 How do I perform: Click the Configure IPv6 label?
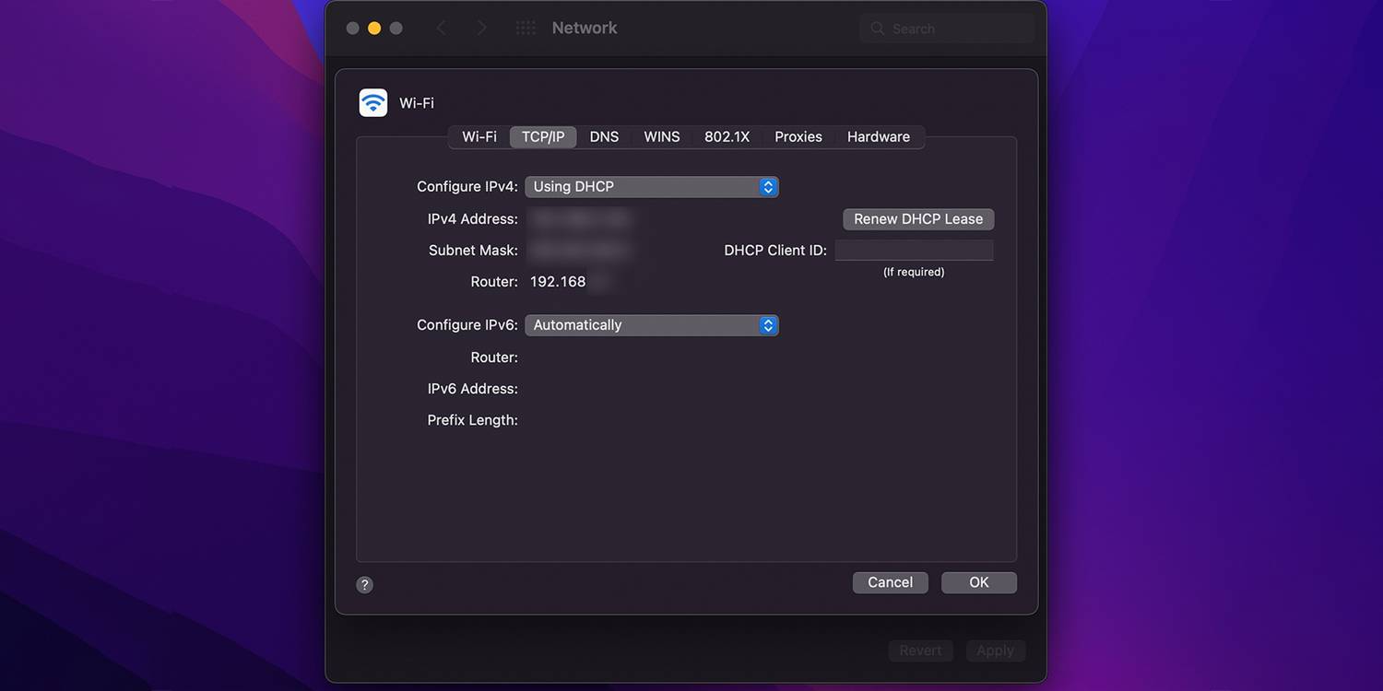pyautogui.click(x=467, y=325)
